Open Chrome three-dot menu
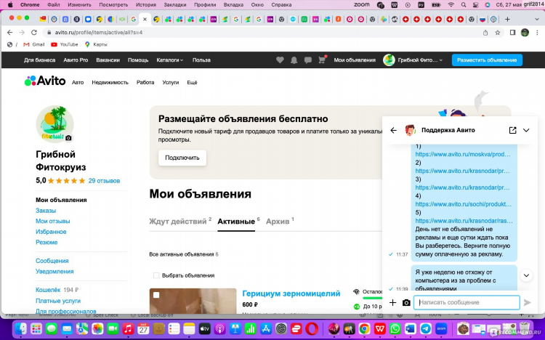The height and width of the screenshot is (340, 545). point(538,33)
